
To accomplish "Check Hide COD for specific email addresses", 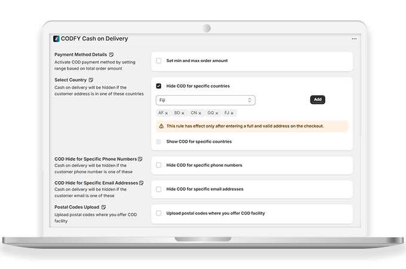I will (x=159, y=189).
